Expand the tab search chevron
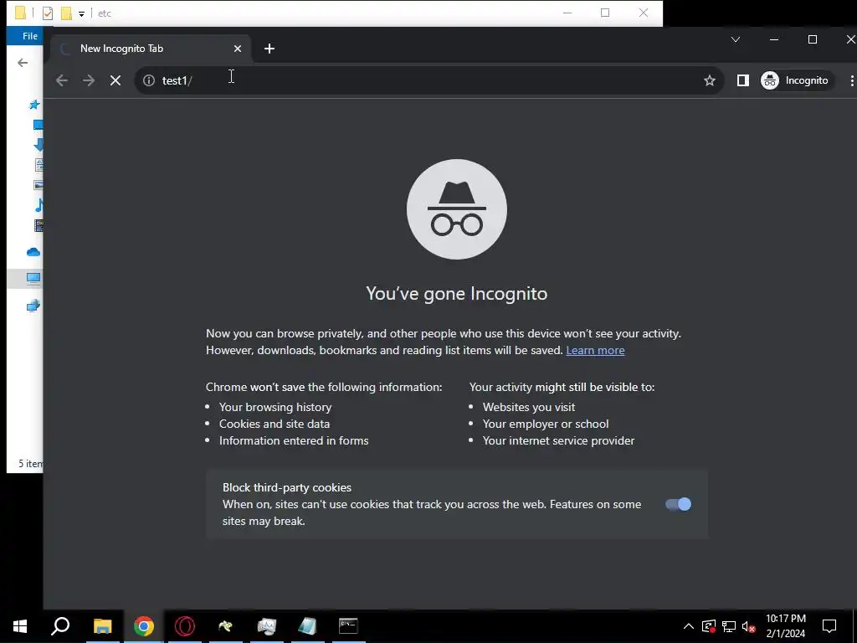The image size is (857, 643). 736,39
